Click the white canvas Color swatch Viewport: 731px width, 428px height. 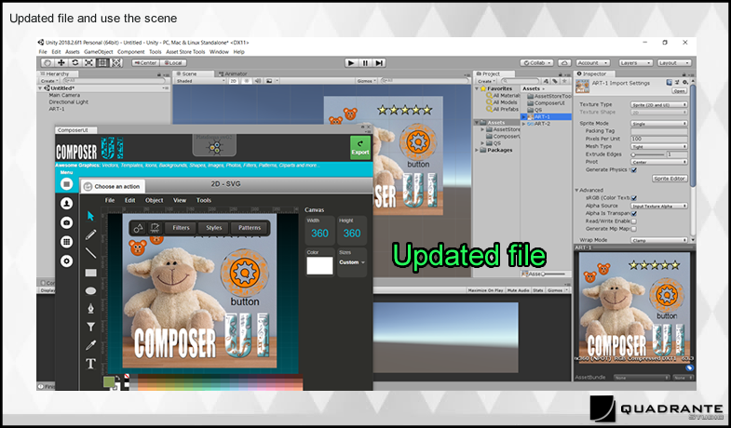(319, 266)
